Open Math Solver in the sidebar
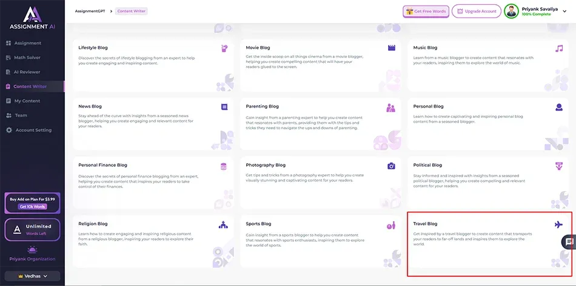The image size is (576, 286). 28,57
